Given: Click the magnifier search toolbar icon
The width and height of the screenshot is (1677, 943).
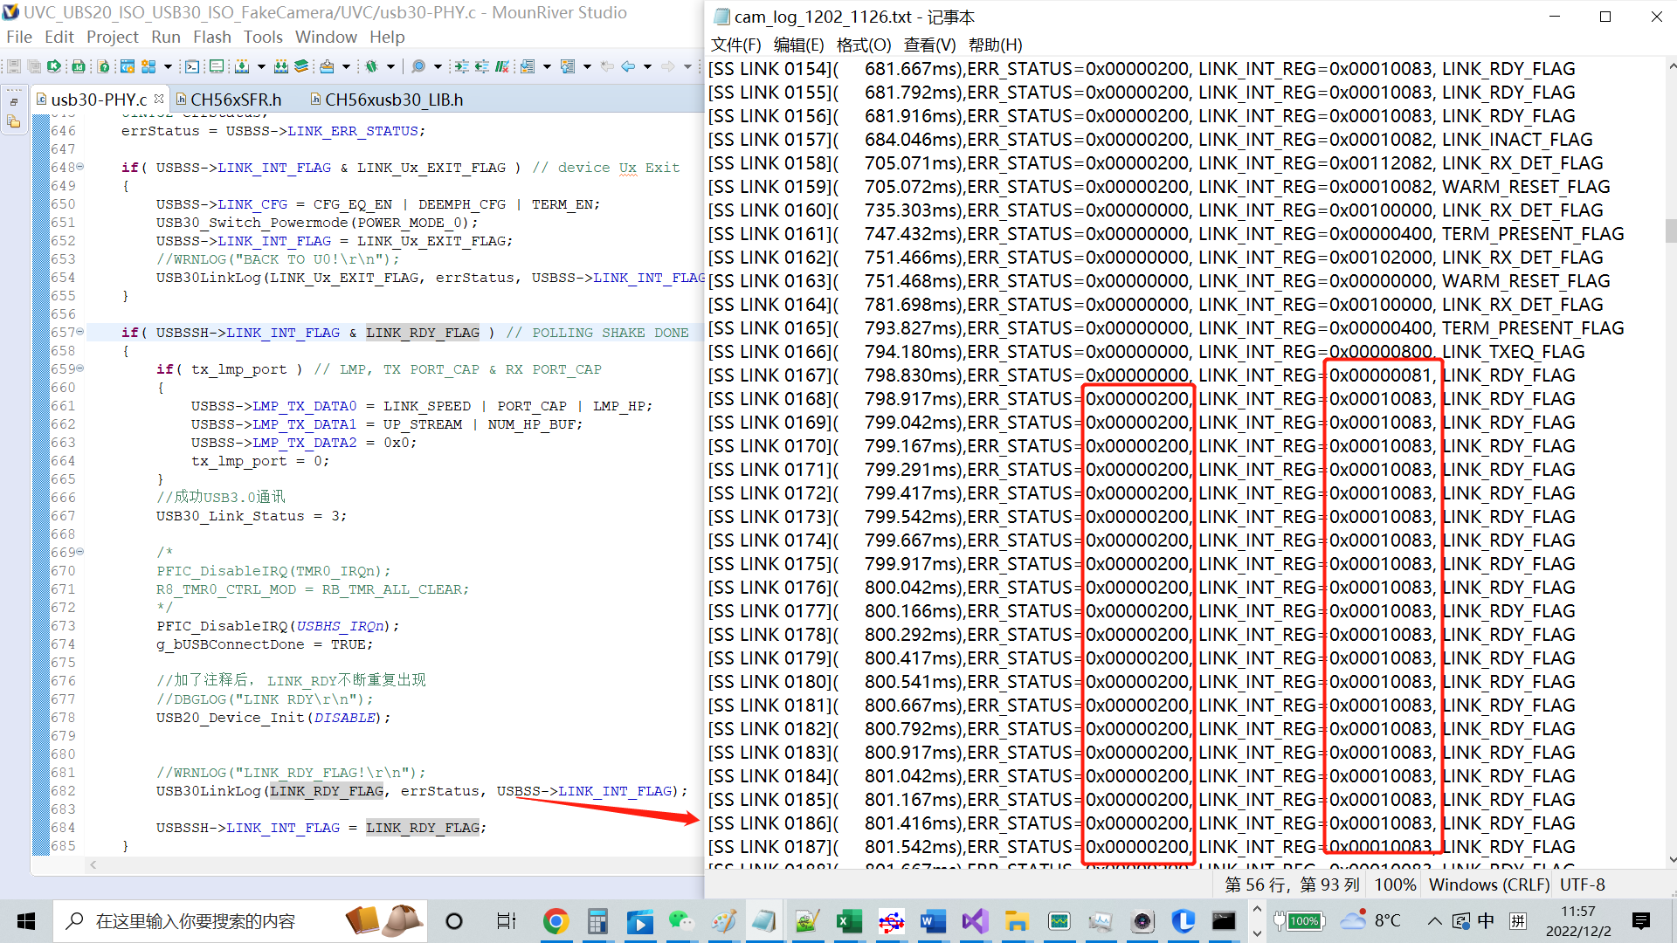Looking at the screenshot, I should (x=418, y=66).
